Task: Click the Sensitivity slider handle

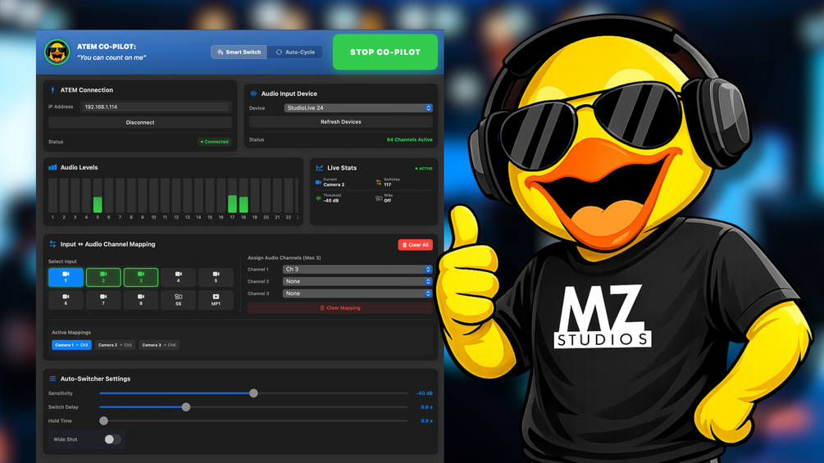Action: click(x=253, y=393)
